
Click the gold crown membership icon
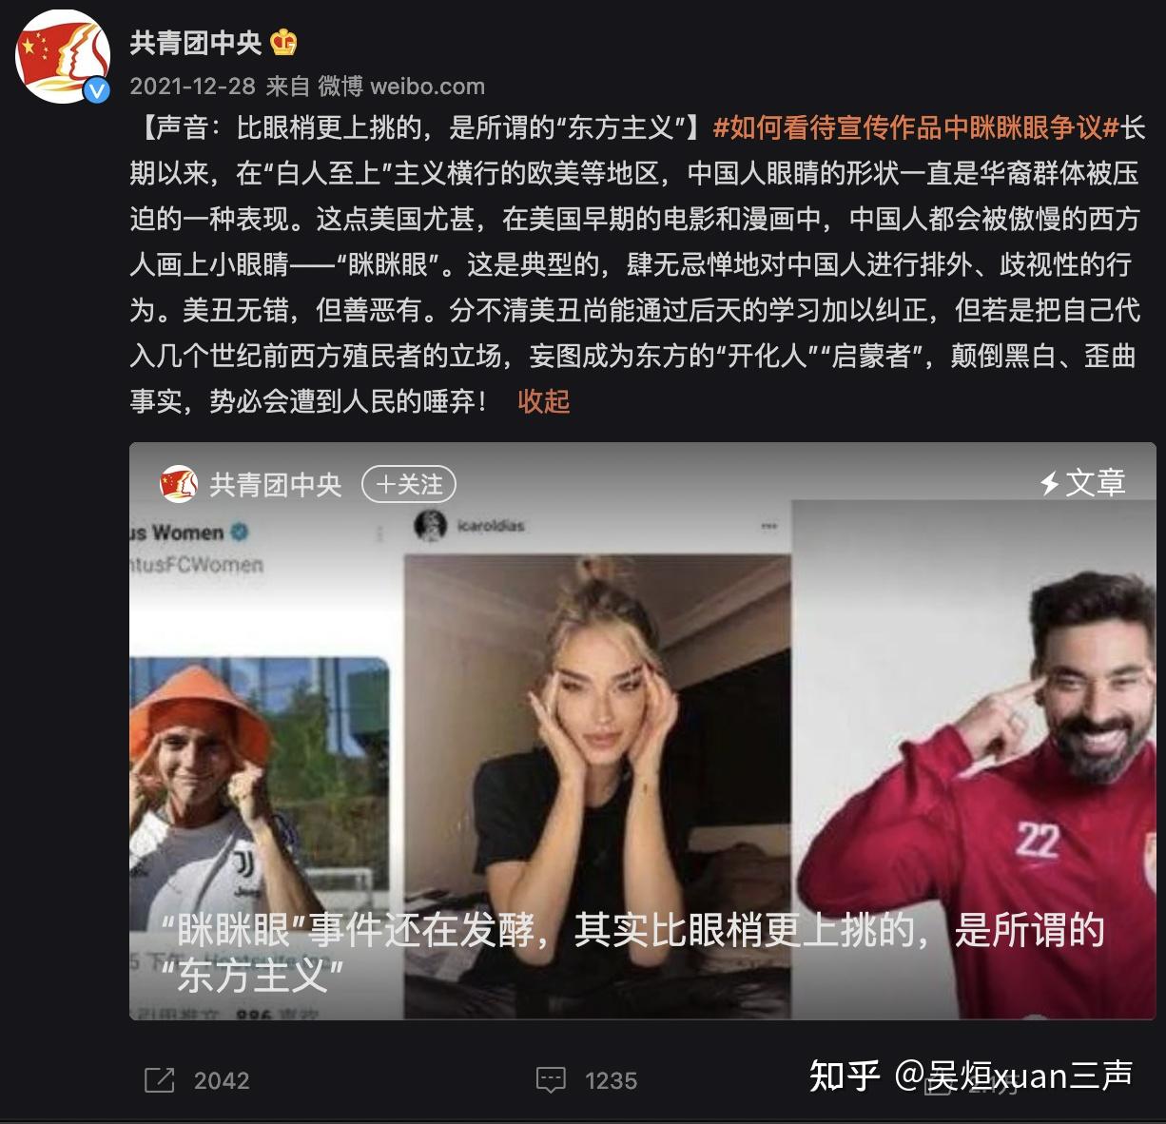coord(283,42)
